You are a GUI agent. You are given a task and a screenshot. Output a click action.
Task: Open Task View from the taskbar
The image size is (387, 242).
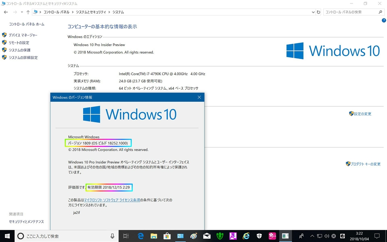tap(125, 236)
